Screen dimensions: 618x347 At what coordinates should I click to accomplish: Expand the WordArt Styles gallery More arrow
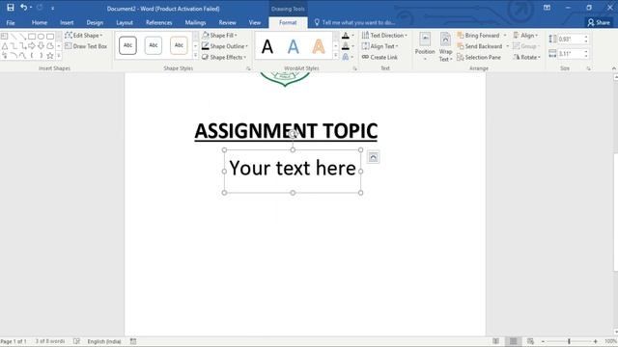[336, 56]
